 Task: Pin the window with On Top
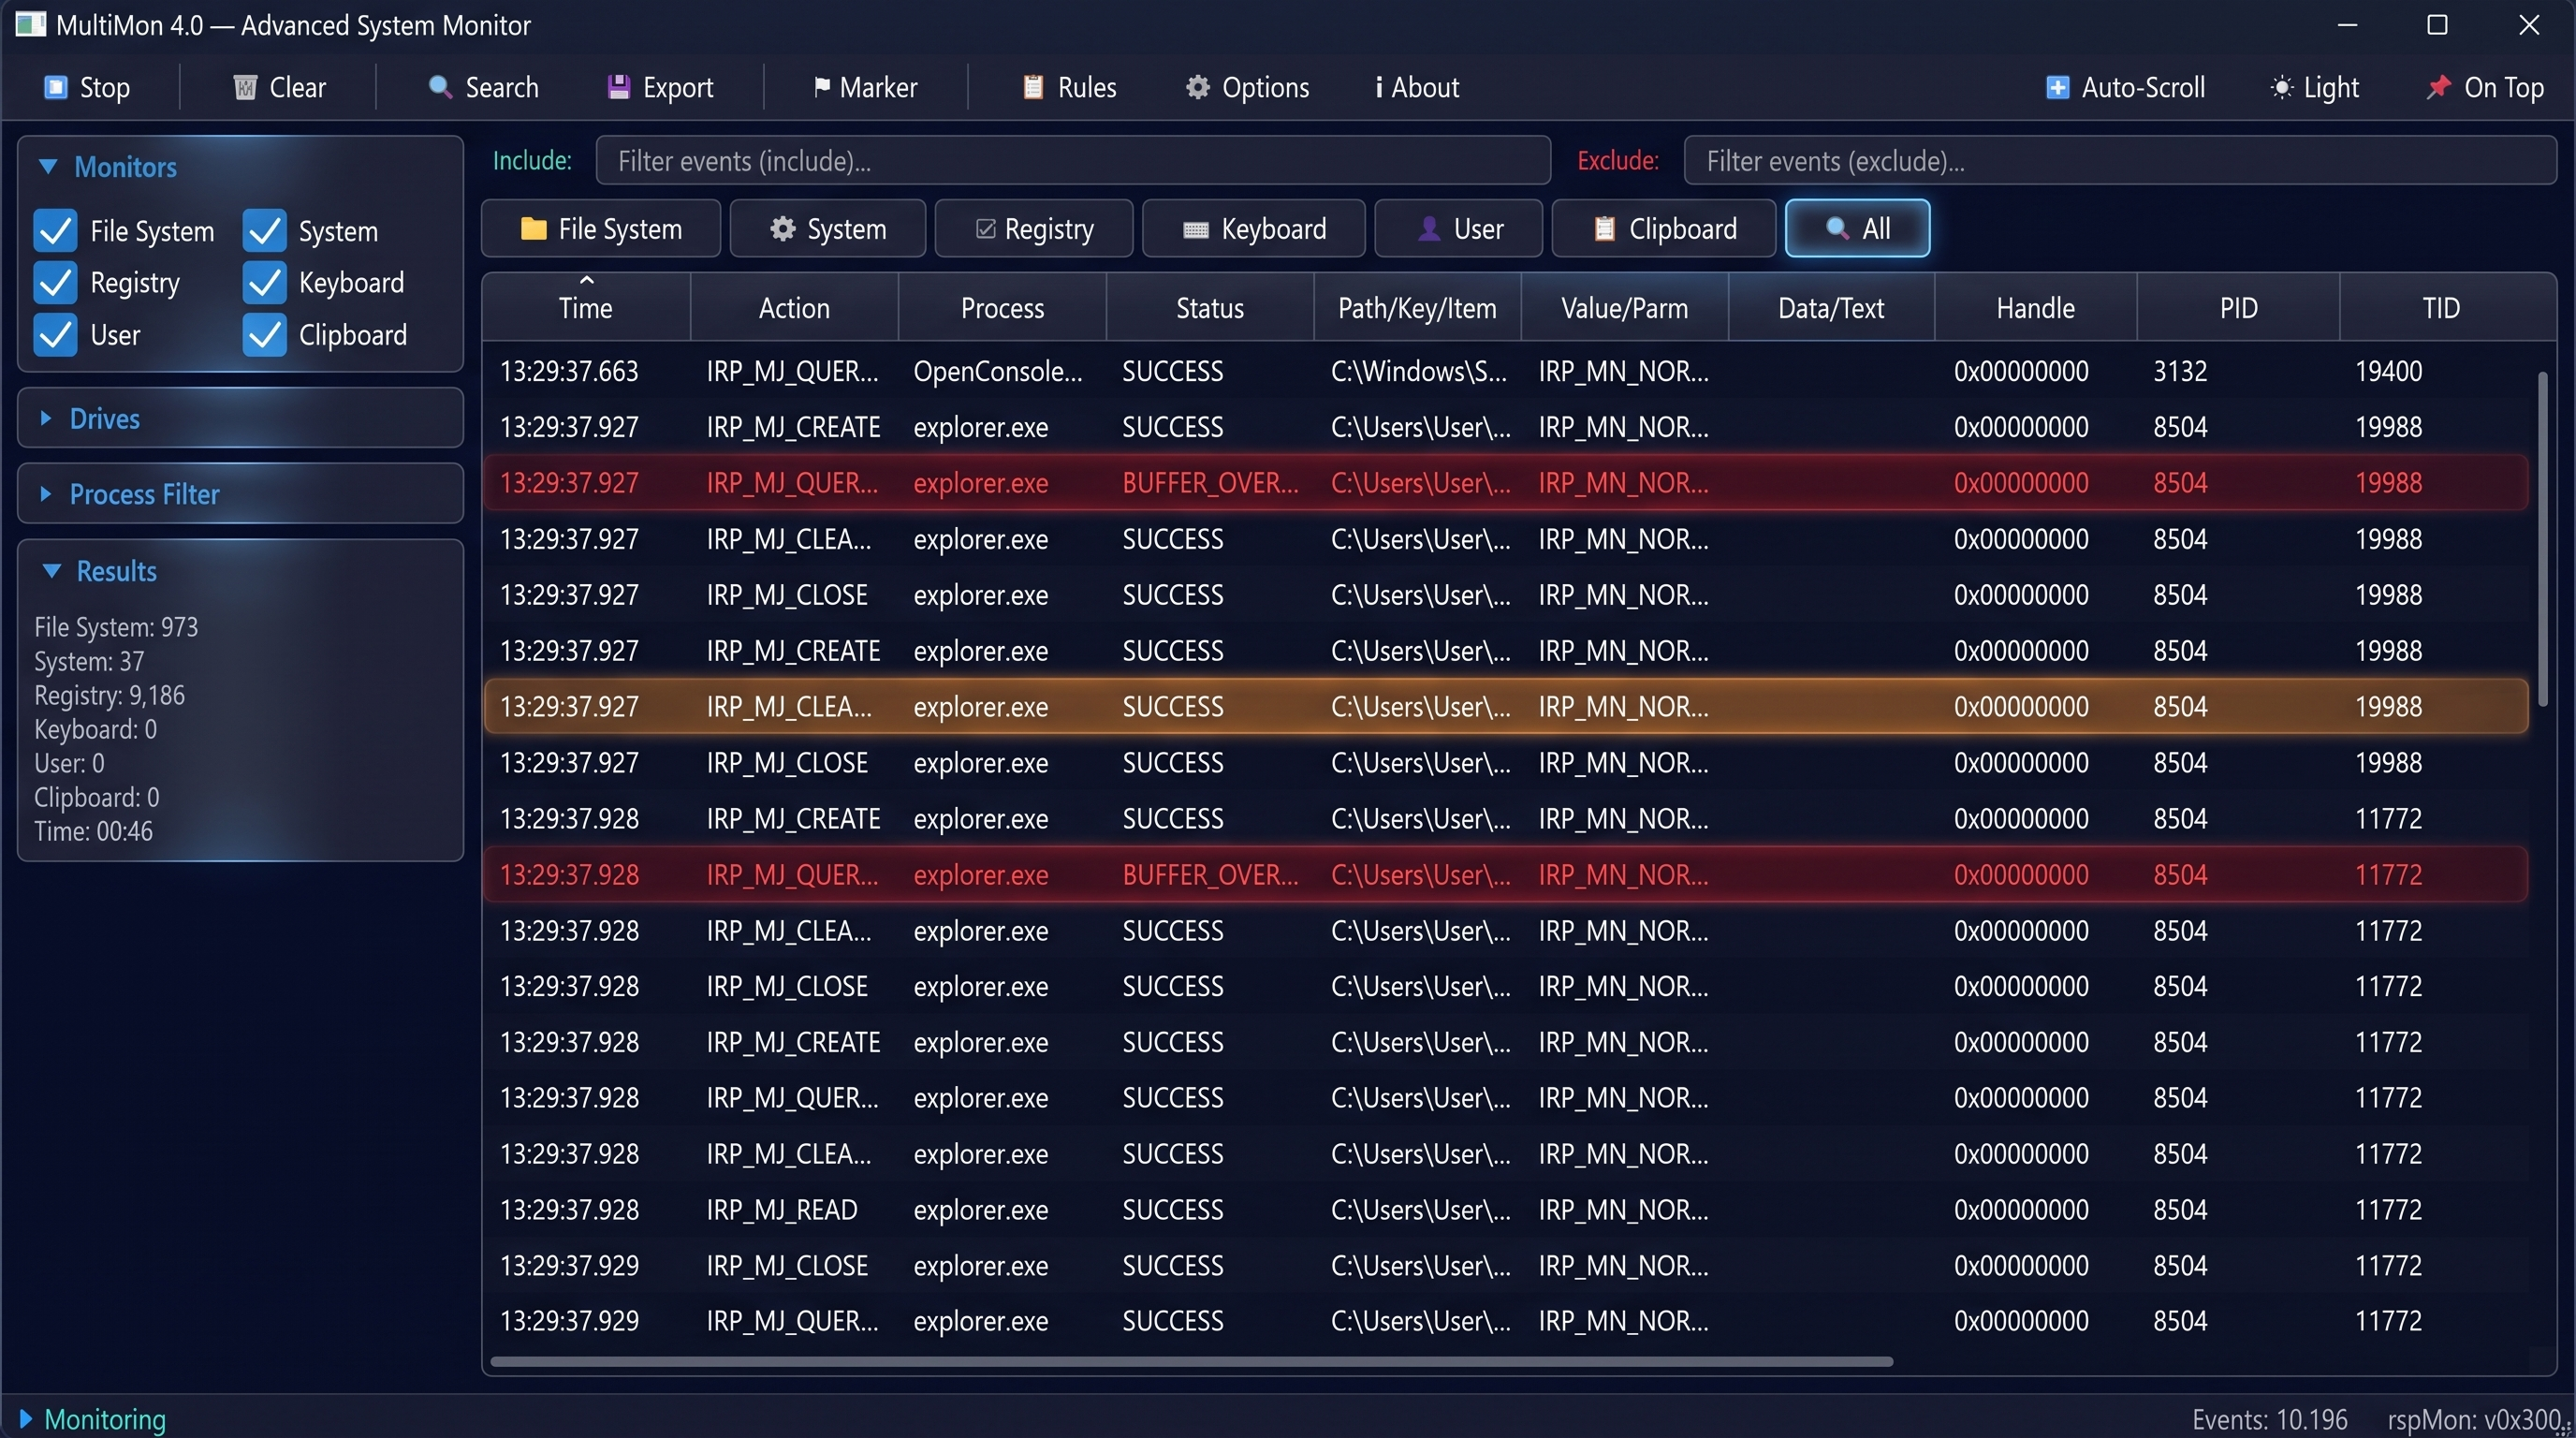click(x=2485, y=87)
